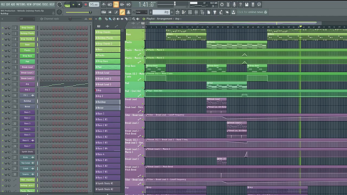The width and height of the screenshot is (347, 195).
Task: Select the Paint brush tool in Playlist
Action: click(110, 19)
